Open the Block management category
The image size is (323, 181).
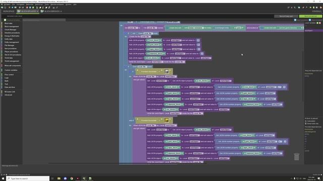pos(12,27)
